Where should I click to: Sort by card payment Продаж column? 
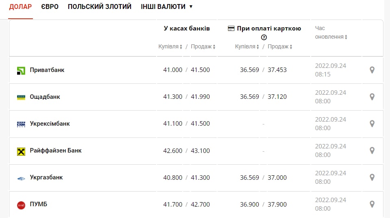[280, 46]
